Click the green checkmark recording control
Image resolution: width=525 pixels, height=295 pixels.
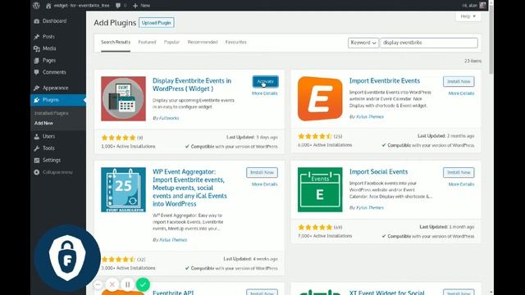pos(143,284)
